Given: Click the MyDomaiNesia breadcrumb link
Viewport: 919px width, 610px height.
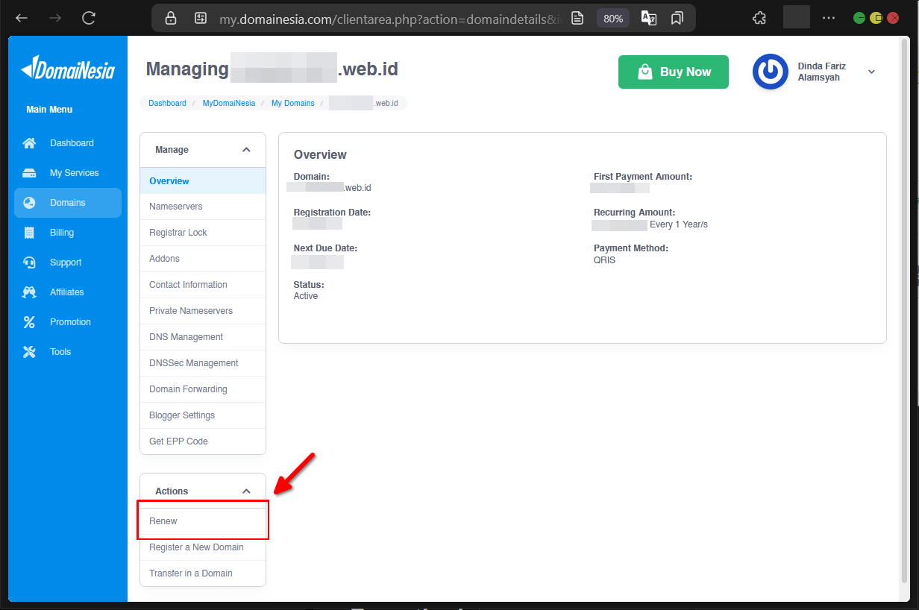Looking at the screenshot, I should pos(229,103).
